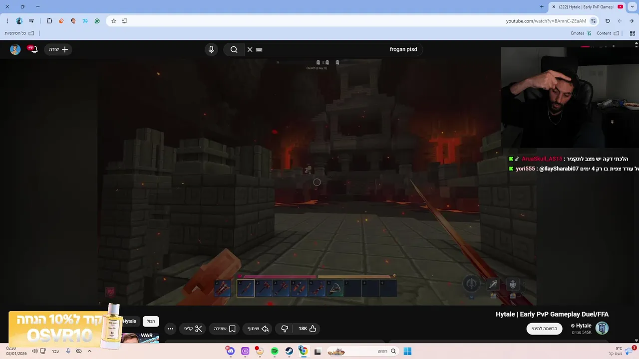This screenshot has height=359, width=639.
Task: Switch input language 'עבר' in tray
Action: point(55,351)
